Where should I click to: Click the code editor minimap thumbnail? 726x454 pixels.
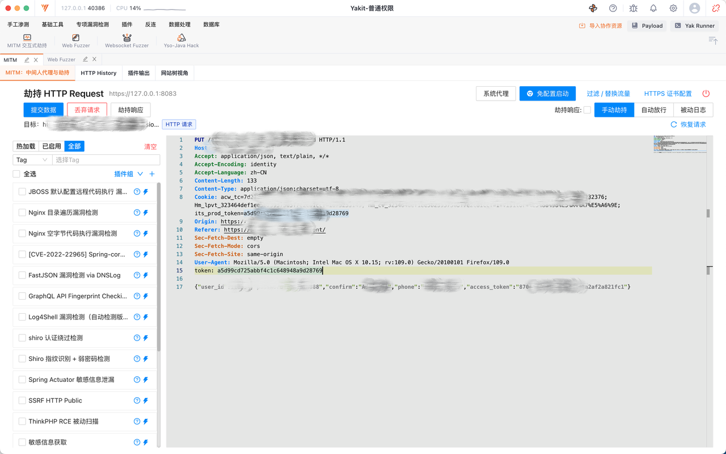[679, 144]
